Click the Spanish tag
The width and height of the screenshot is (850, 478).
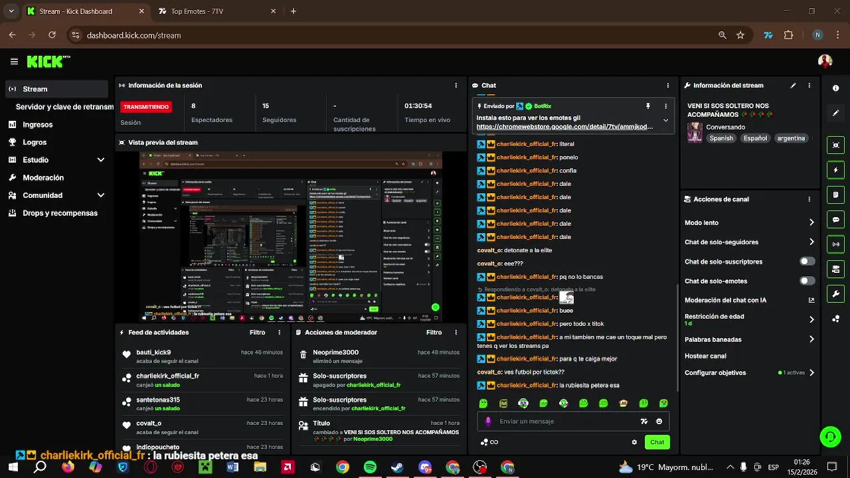[x=721, y=138]
